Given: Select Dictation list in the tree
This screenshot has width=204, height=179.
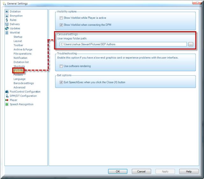Looking at the screenshot, I should (x=21, y=62).
